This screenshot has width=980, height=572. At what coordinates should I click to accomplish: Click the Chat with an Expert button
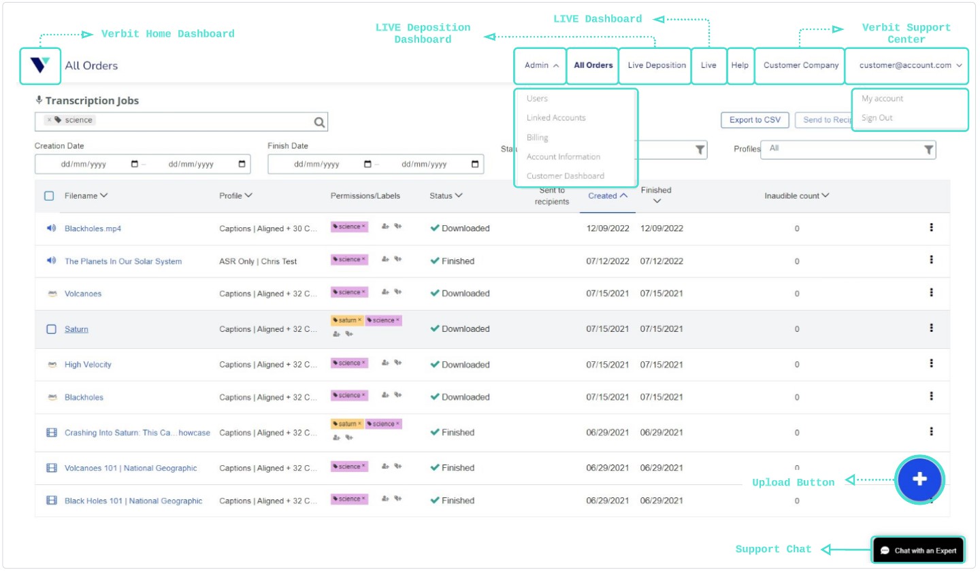coord(918,550)
